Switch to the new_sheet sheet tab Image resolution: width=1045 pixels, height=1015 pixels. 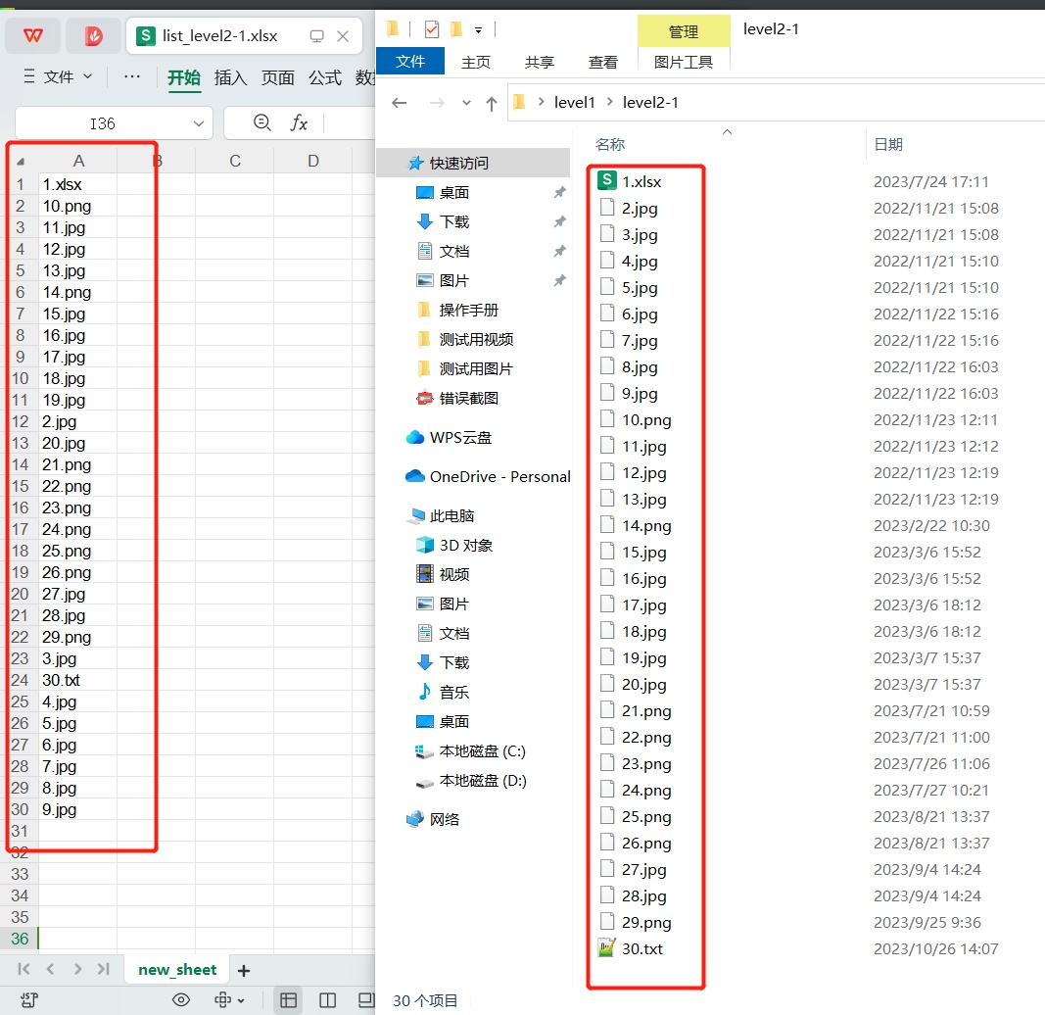point(177,970)
